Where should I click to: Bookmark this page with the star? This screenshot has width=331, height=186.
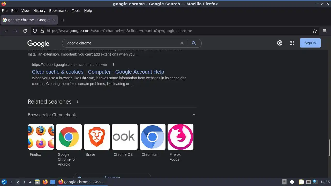[315, 31]
